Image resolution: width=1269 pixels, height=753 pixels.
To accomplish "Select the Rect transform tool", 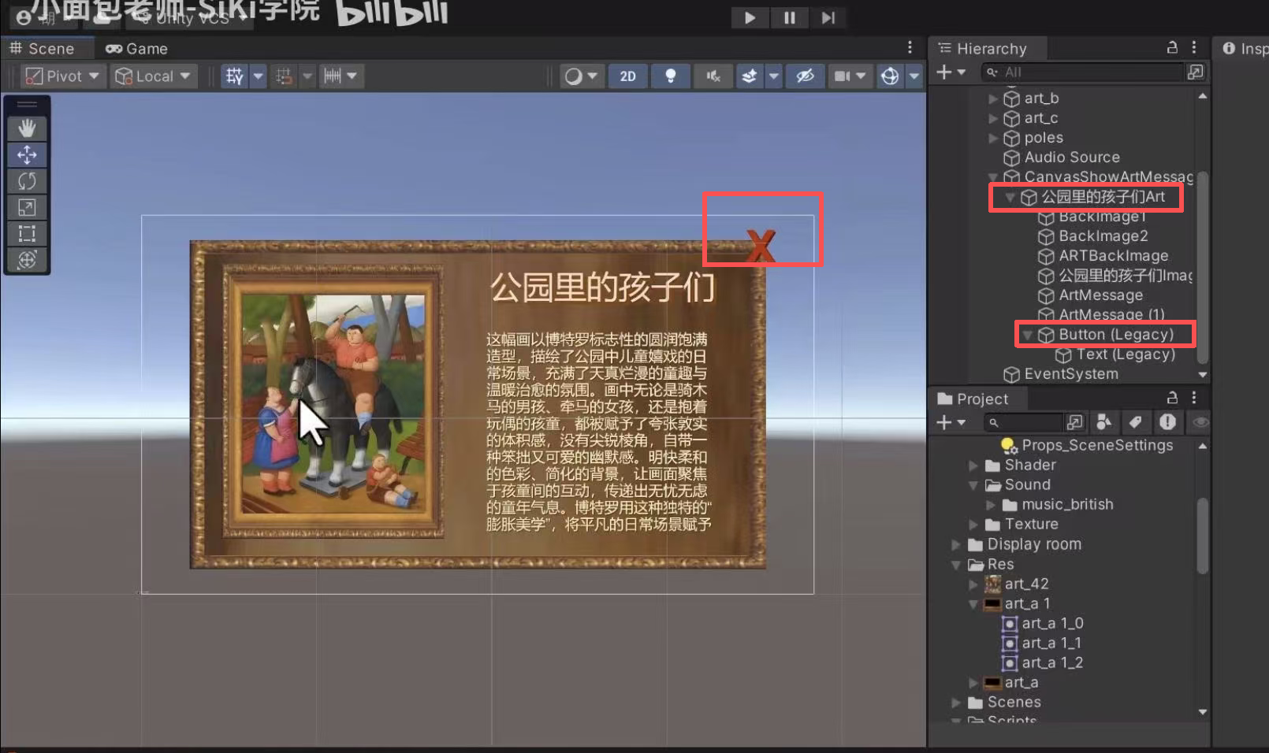I will coord(27,233).
